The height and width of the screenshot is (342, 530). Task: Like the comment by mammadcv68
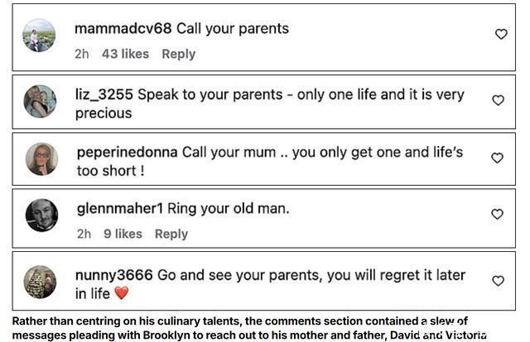[x=500, y=34]
